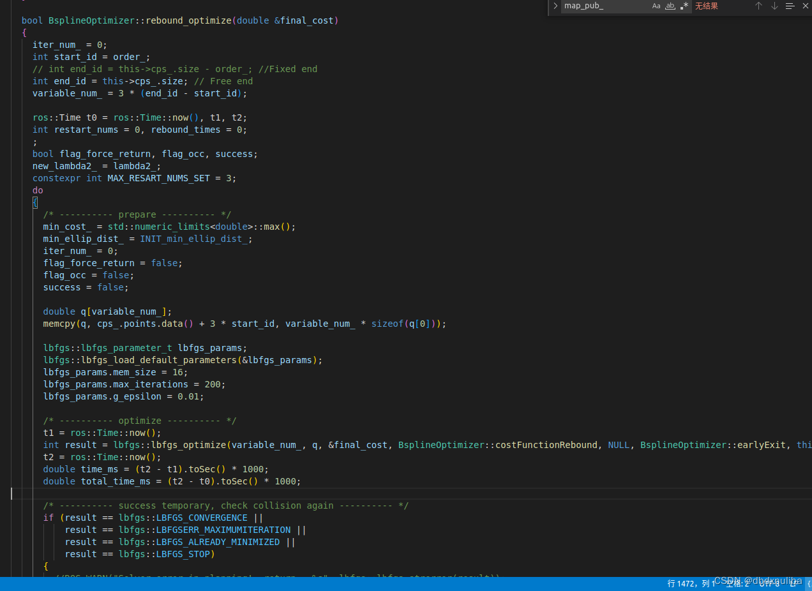
Task: Open indentation settings via '空格: 2'
Action: pos(736,582)
